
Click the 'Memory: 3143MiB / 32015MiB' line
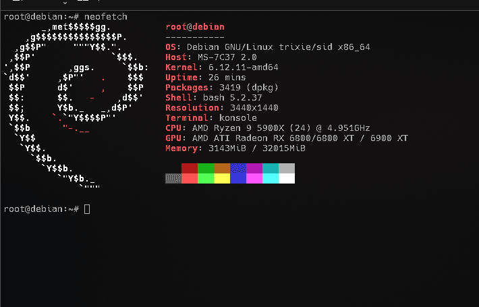(235, 148)
